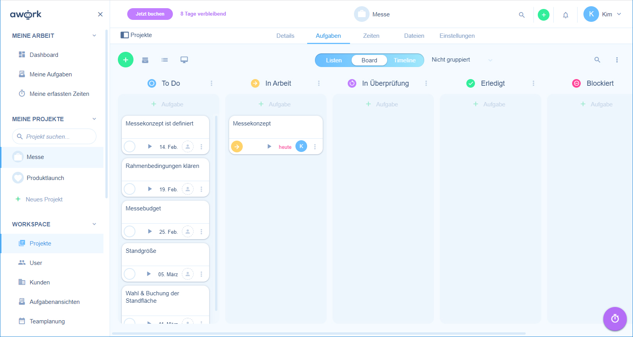The height and width of the screenshot is (337, 633).
Task: Open the Aufgaben tab
Action: point(328,36)
